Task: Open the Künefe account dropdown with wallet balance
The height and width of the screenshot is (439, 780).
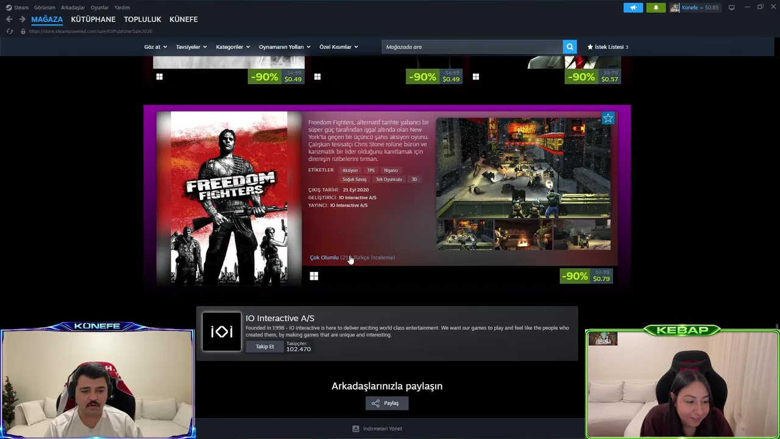Action: coord(700,7)
